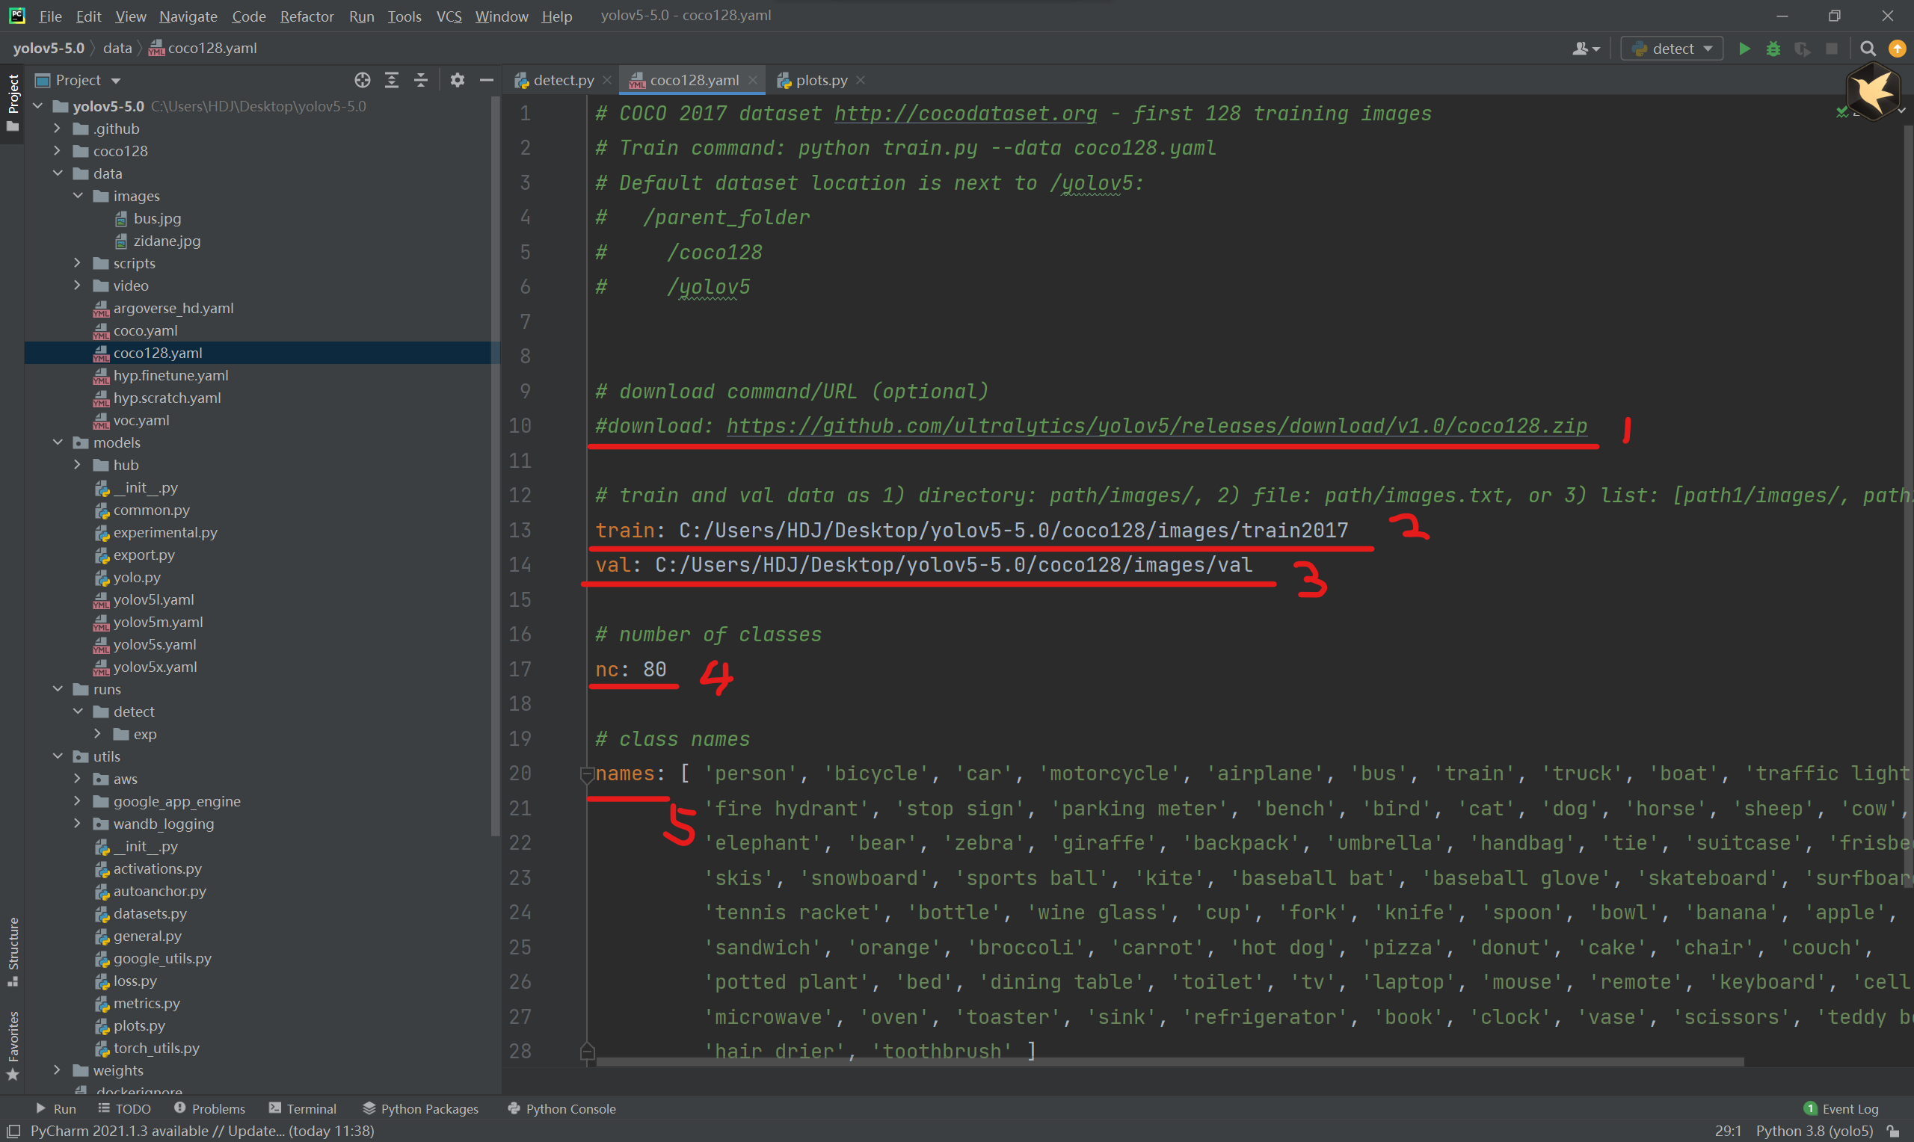
Task: Open the Refactor menu
Action: click(x=307, y=16)
